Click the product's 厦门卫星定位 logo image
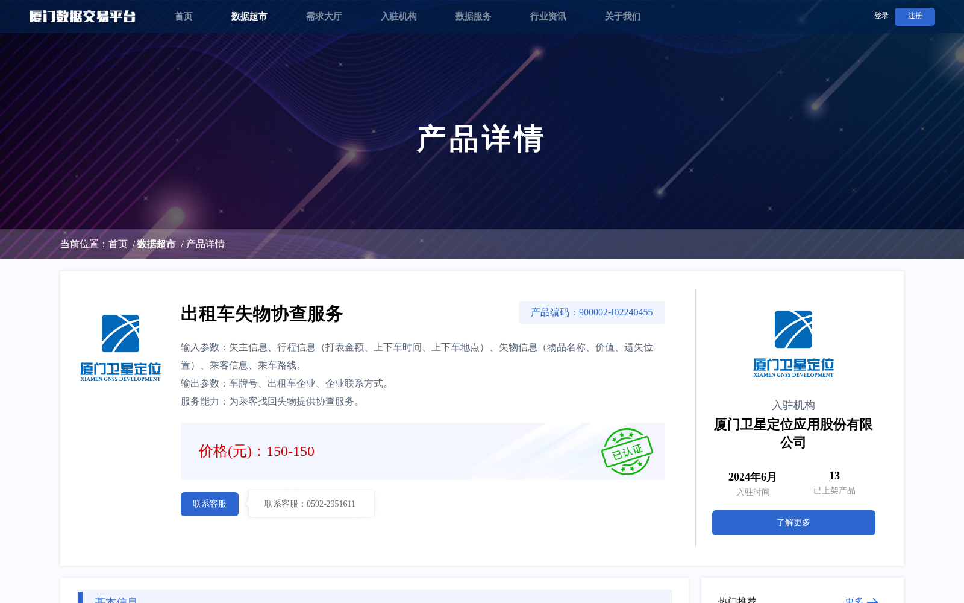This screenshot has height=603, width=964. coord(120,348)
